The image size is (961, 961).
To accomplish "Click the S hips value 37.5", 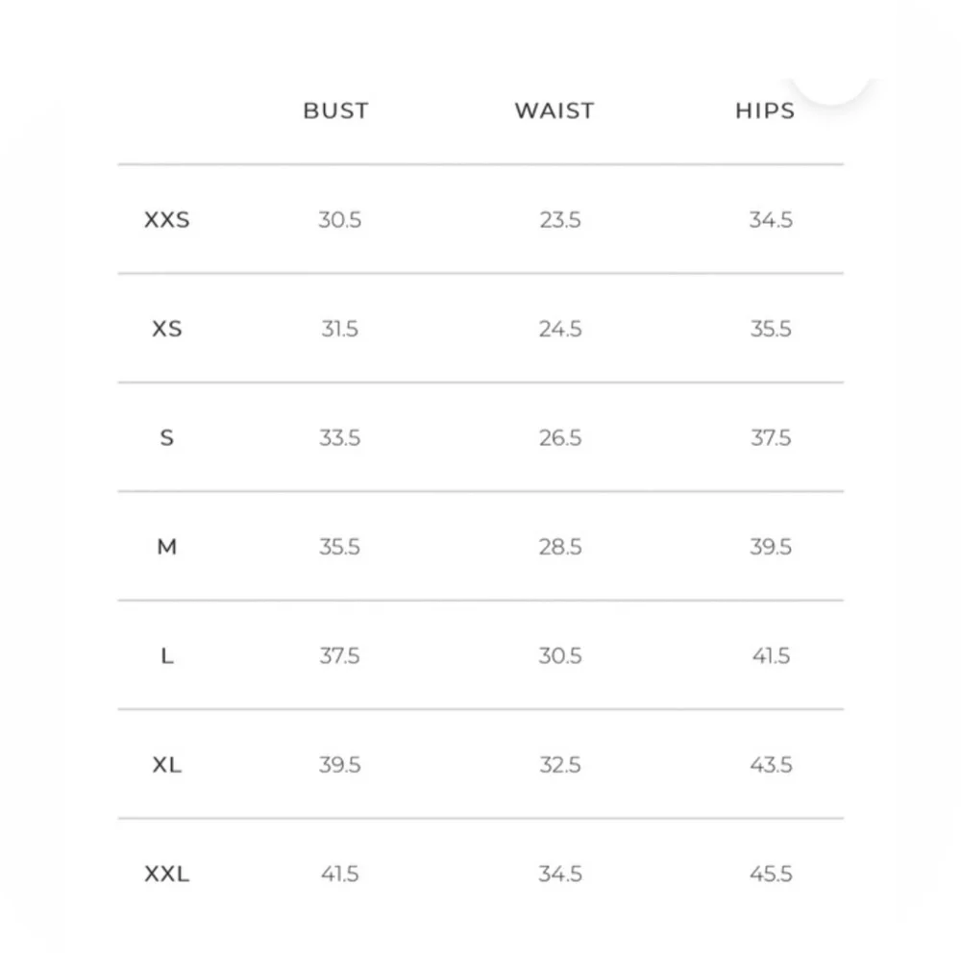I will click(x=771, y=437).
